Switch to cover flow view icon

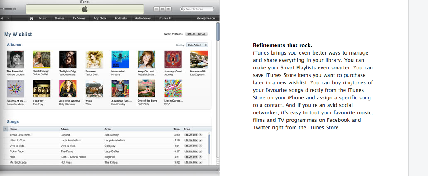168,9
